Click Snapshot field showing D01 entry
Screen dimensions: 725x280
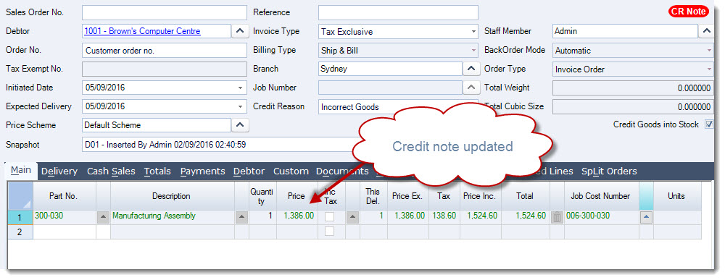pos(220,145)
